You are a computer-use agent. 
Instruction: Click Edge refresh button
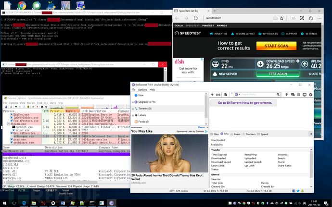(x=196, y=18)
